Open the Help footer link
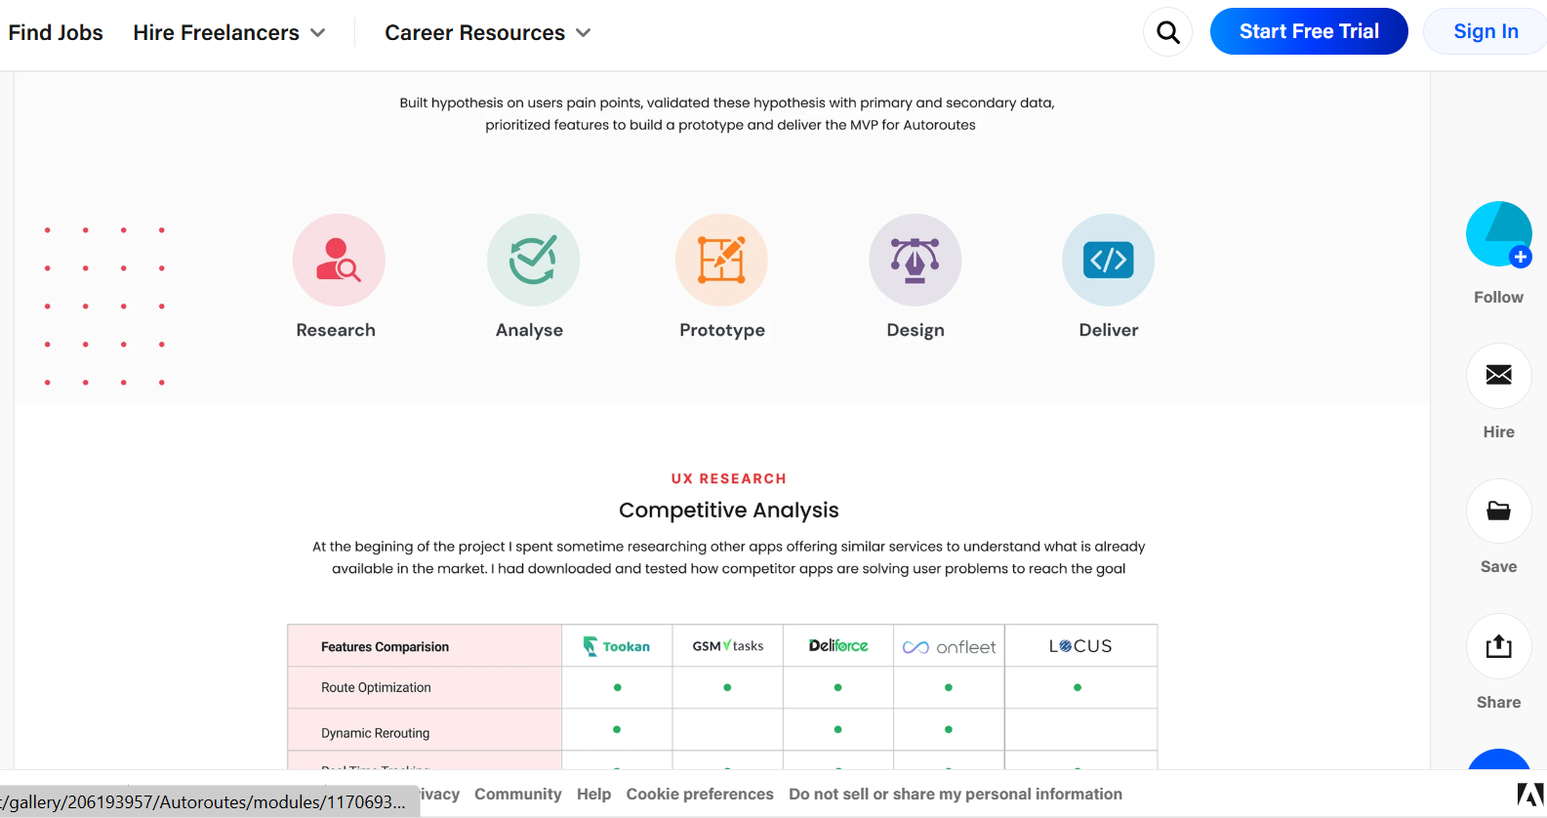The image size is (1547, 818). pyautogui.click(x=593, y=795)
